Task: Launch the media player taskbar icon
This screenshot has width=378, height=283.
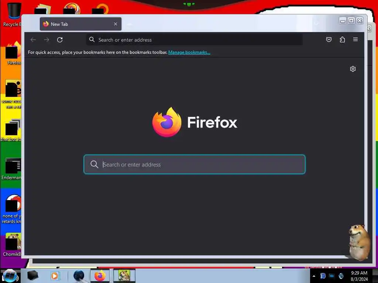Action: pyautogui.click(x=55, y=276)
